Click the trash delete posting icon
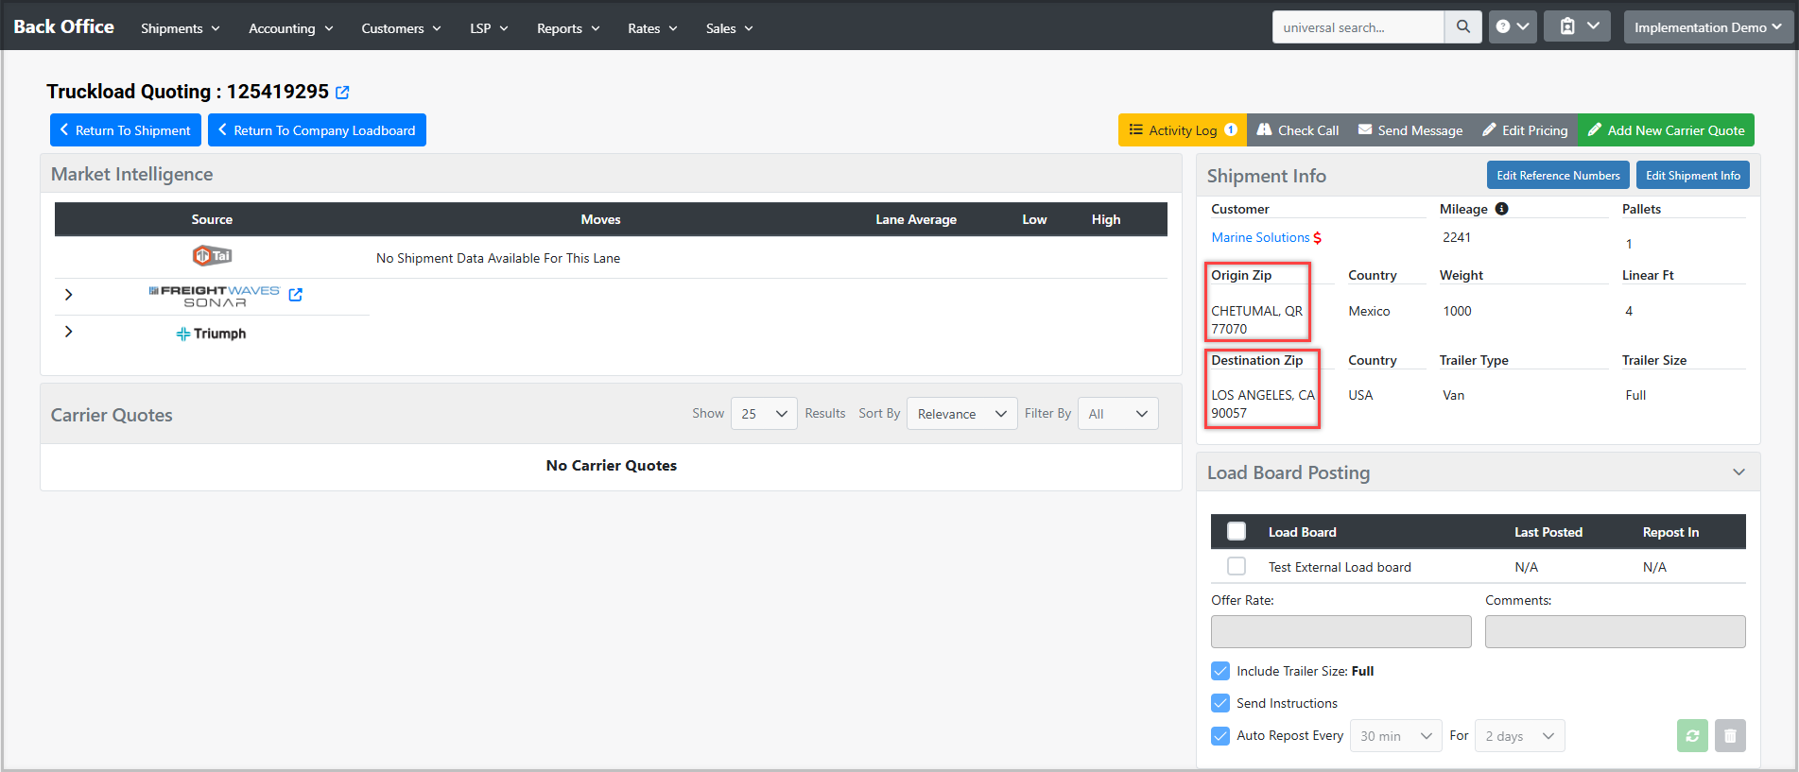 [1730, 736]
